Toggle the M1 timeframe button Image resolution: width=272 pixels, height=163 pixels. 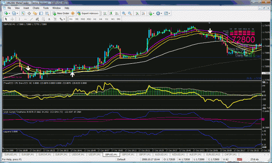[71, 19]
